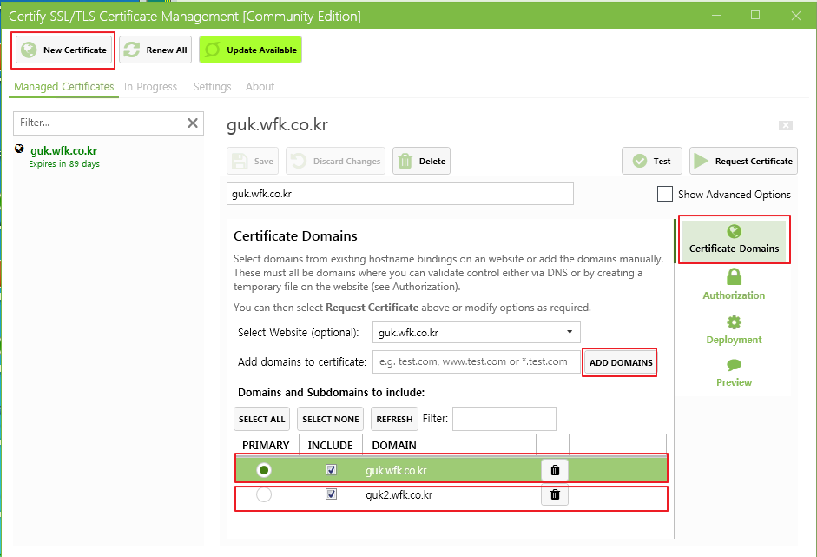Minimize the Certify application window

pyautogui.click(x=716, y=15)
